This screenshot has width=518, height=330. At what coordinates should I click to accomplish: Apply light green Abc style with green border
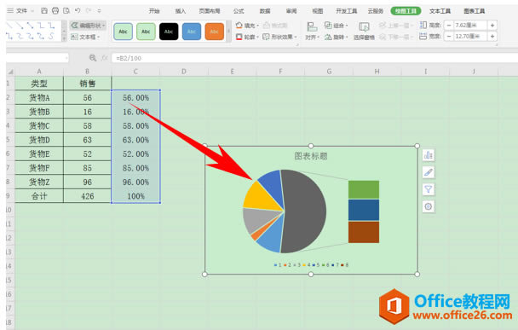click(x=146, y=32)
